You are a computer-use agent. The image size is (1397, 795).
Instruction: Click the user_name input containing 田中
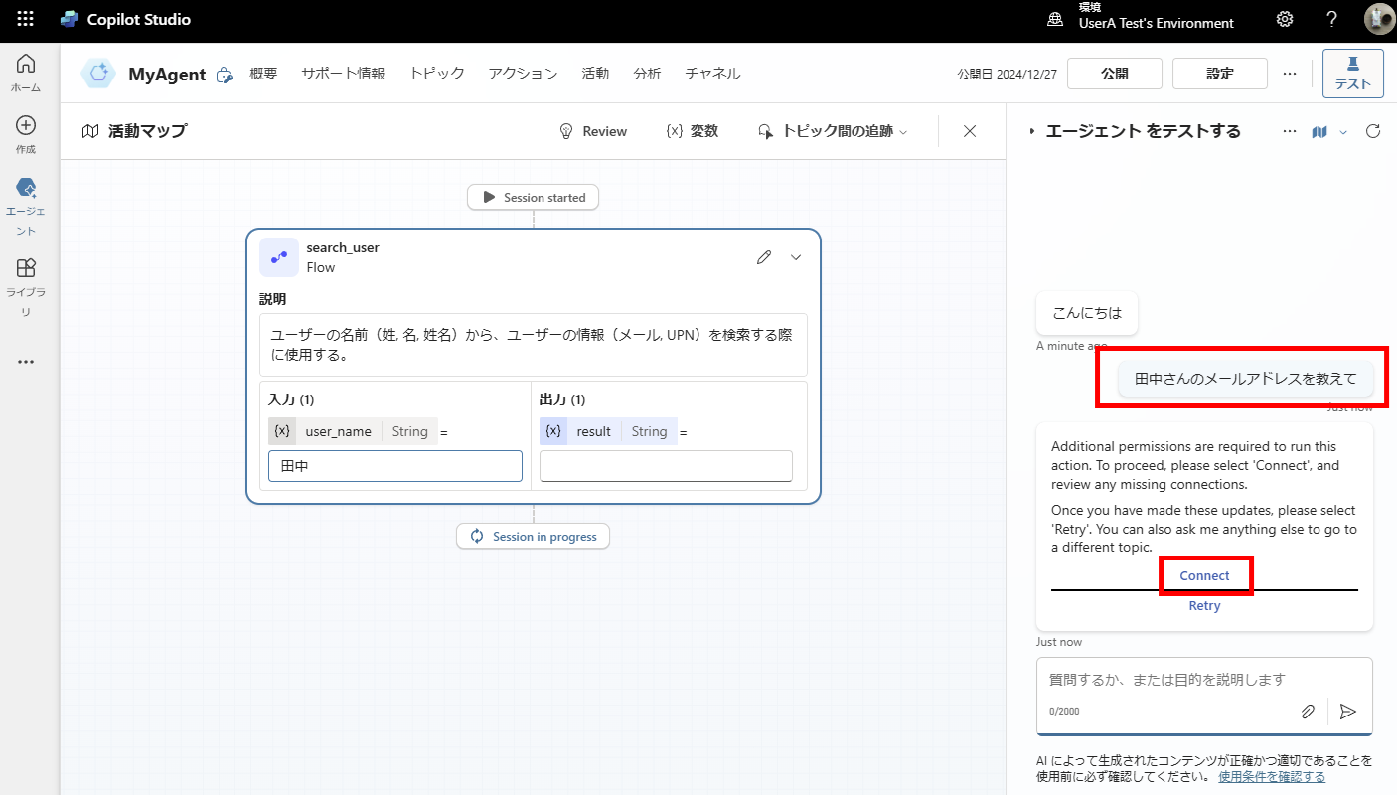pyautogui.click(x=394, y=465)
